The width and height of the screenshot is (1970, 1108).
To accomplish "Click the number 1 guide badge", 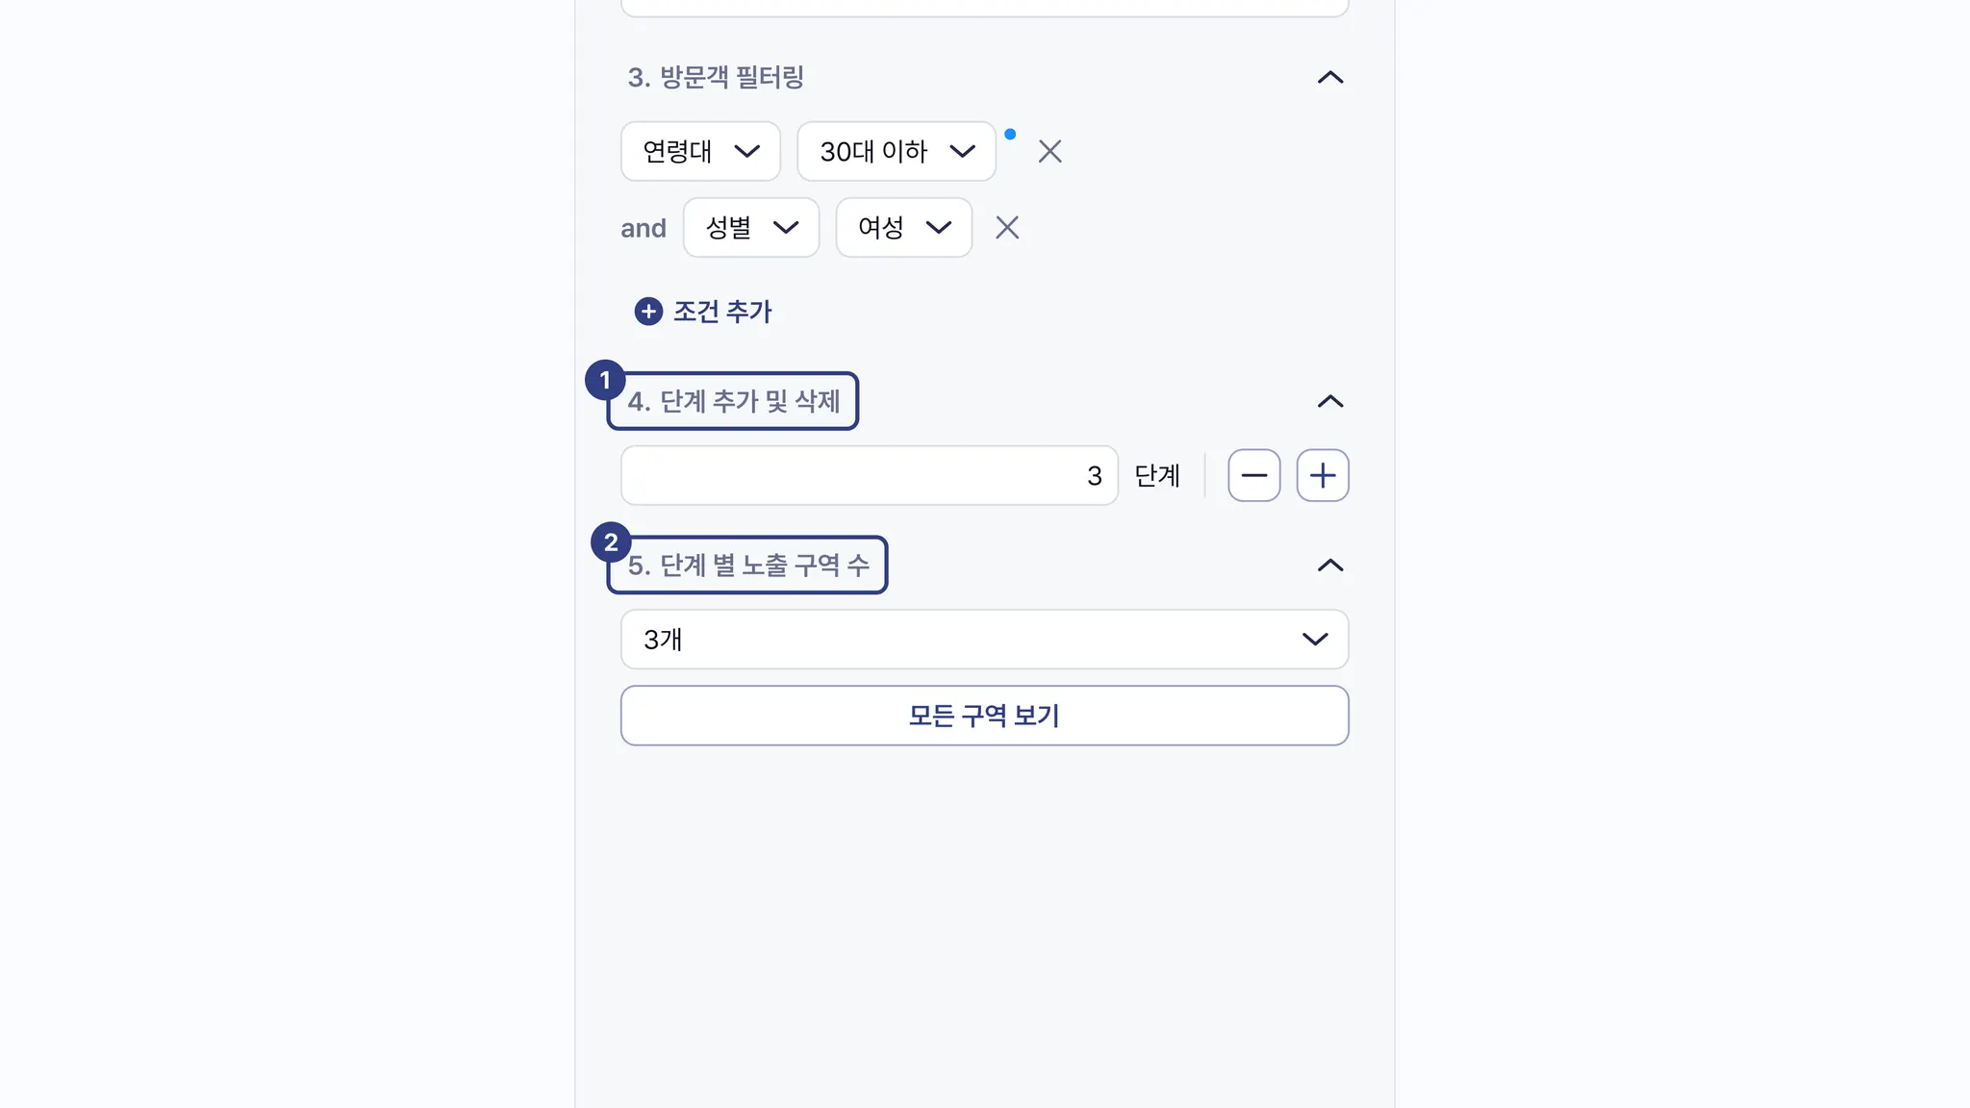I will pos(605,381).
